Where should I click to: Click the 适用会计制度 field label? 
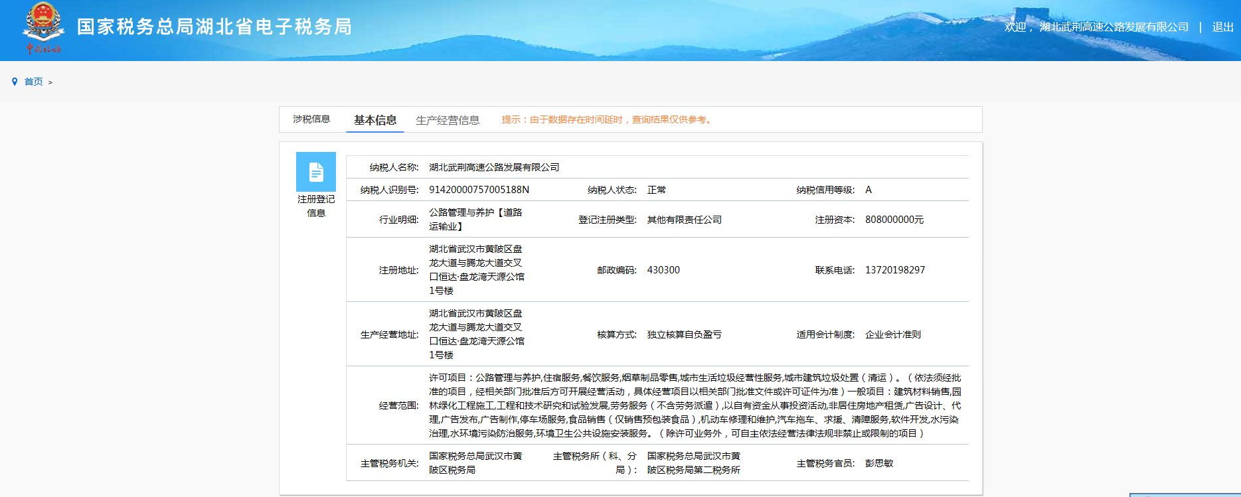(x=826, y=334)
